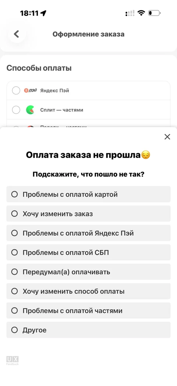Tap the cellular signal bars icon
The width and height of the screenshot is (177, 386).
pos(130,13)
